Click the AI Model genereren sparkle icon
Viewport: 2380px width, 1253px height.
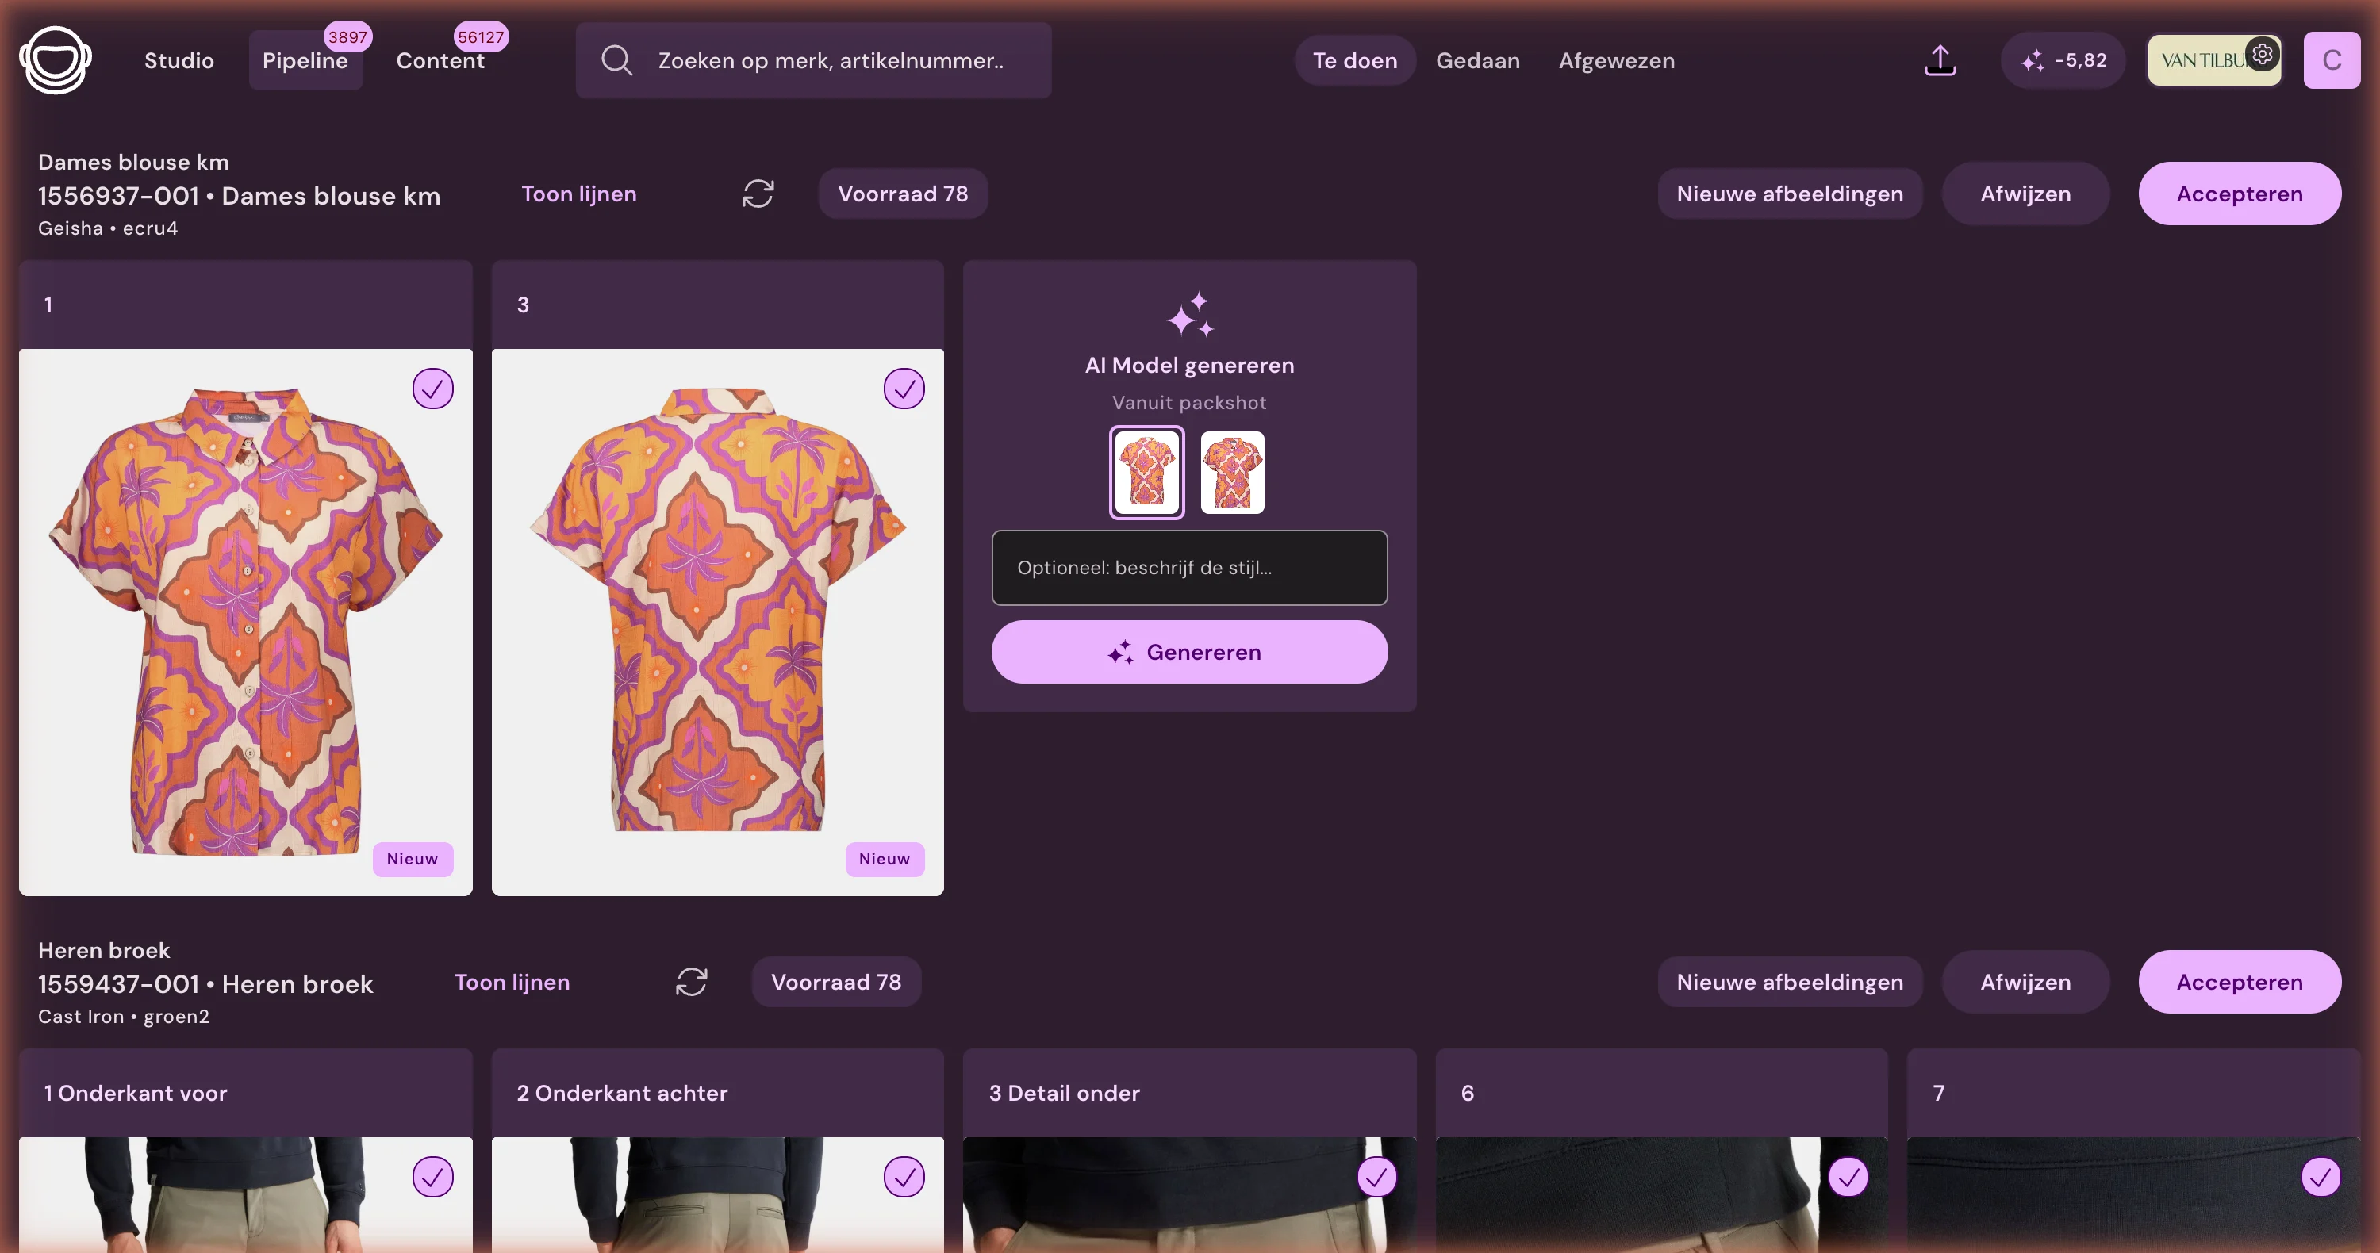(x=1190, y=314)
